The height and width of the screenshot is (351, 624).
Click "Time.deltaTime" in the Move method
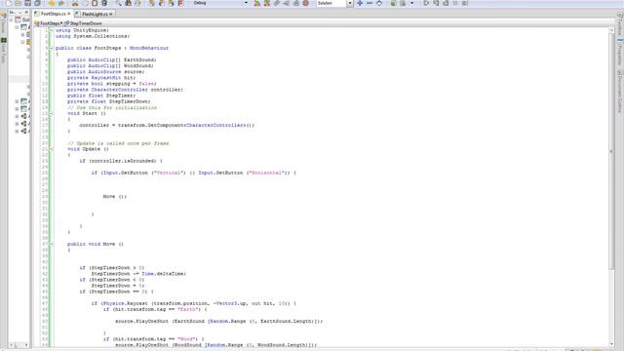(x=163, y=274)
